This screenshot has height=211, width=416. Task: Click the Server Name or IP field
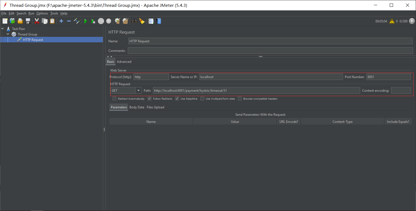pyautogui.click(x=271, y=77)
